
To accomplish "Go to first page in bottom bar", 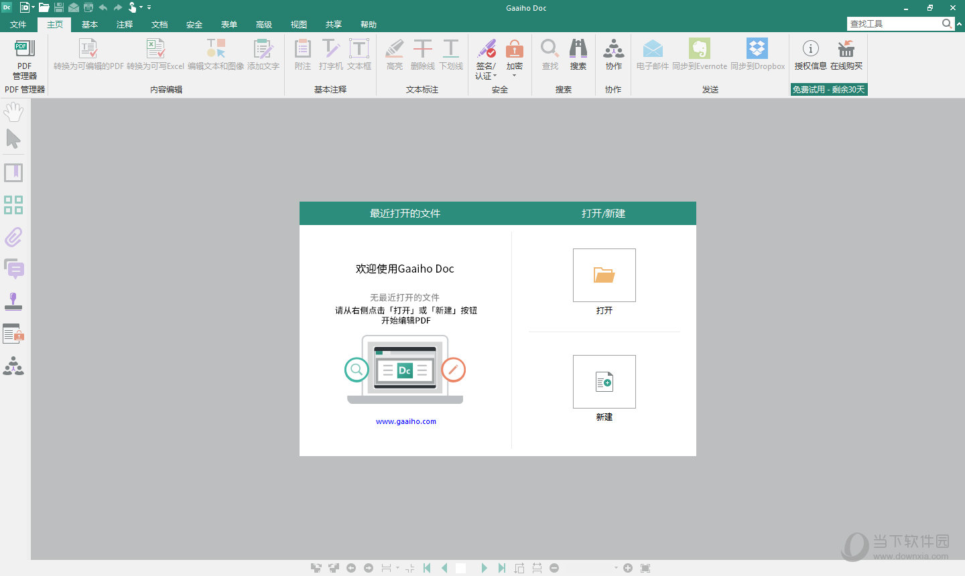I will [x=427, y=568].
